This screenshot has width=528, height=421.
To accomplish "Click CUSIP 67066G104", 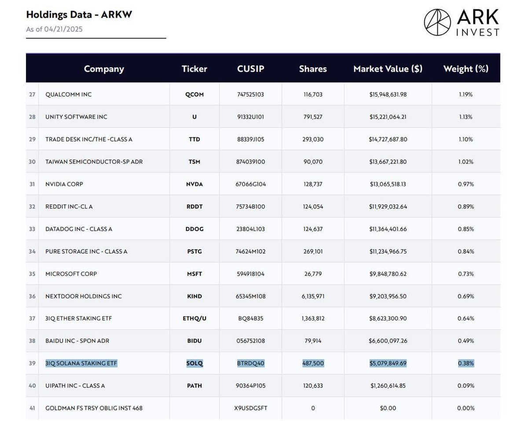I will tap(250, 184).
